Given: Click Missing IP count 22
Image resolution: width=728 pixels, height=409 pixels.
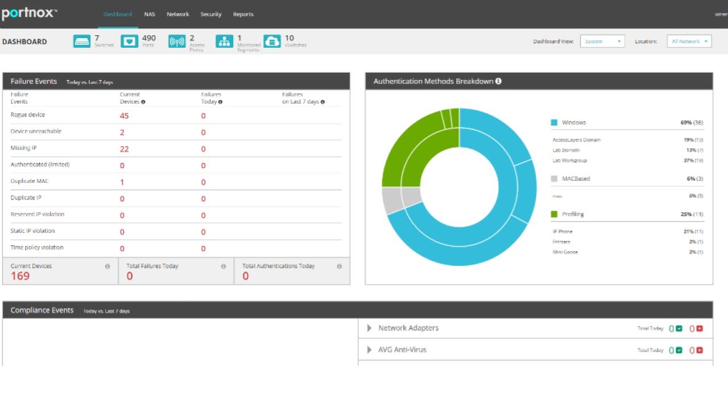Looking at the screenshot, I should 124,149.
